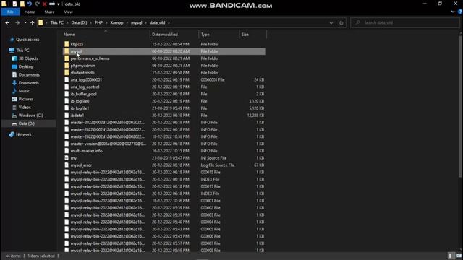Click Xampp in address breadcrumb

point(116,22)
